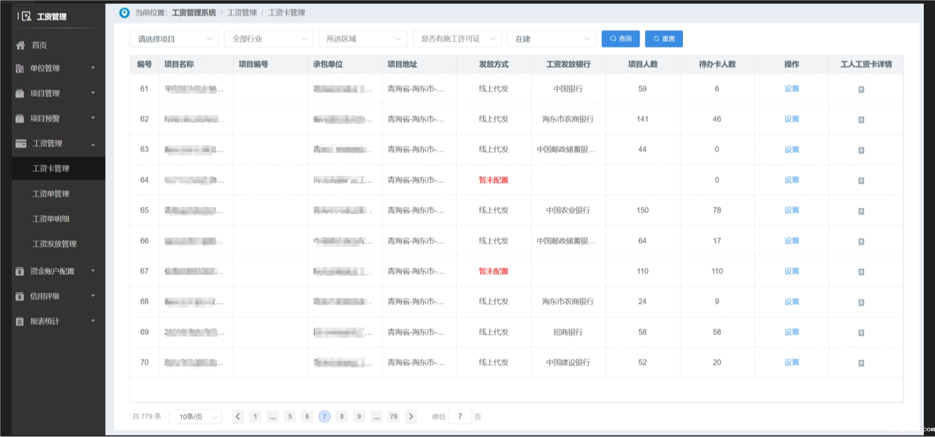Jump to page 5 in the pagination
935x437 pixels.
(x=290, y=417)
